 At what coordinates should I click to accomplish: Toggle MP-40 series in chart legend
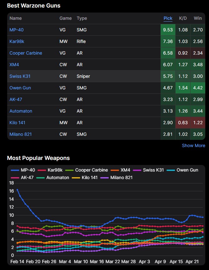pos(27,170)
